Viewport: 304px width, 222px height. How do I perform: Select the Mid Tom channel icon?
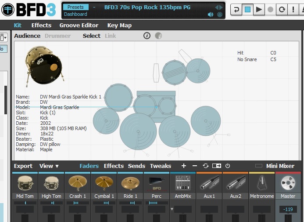25,183
